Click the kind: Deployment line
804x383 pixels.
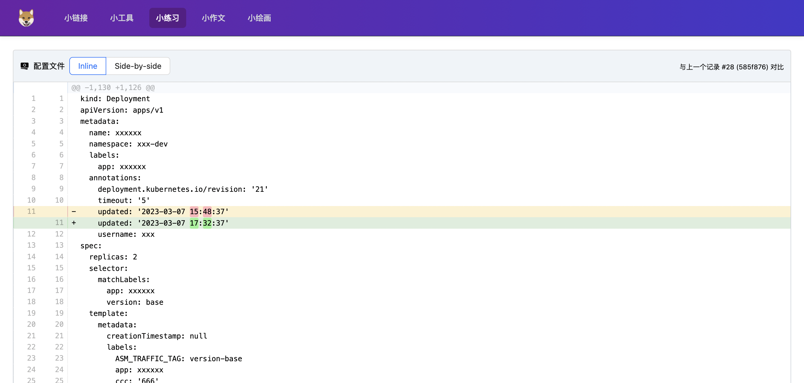pos(115,99)
